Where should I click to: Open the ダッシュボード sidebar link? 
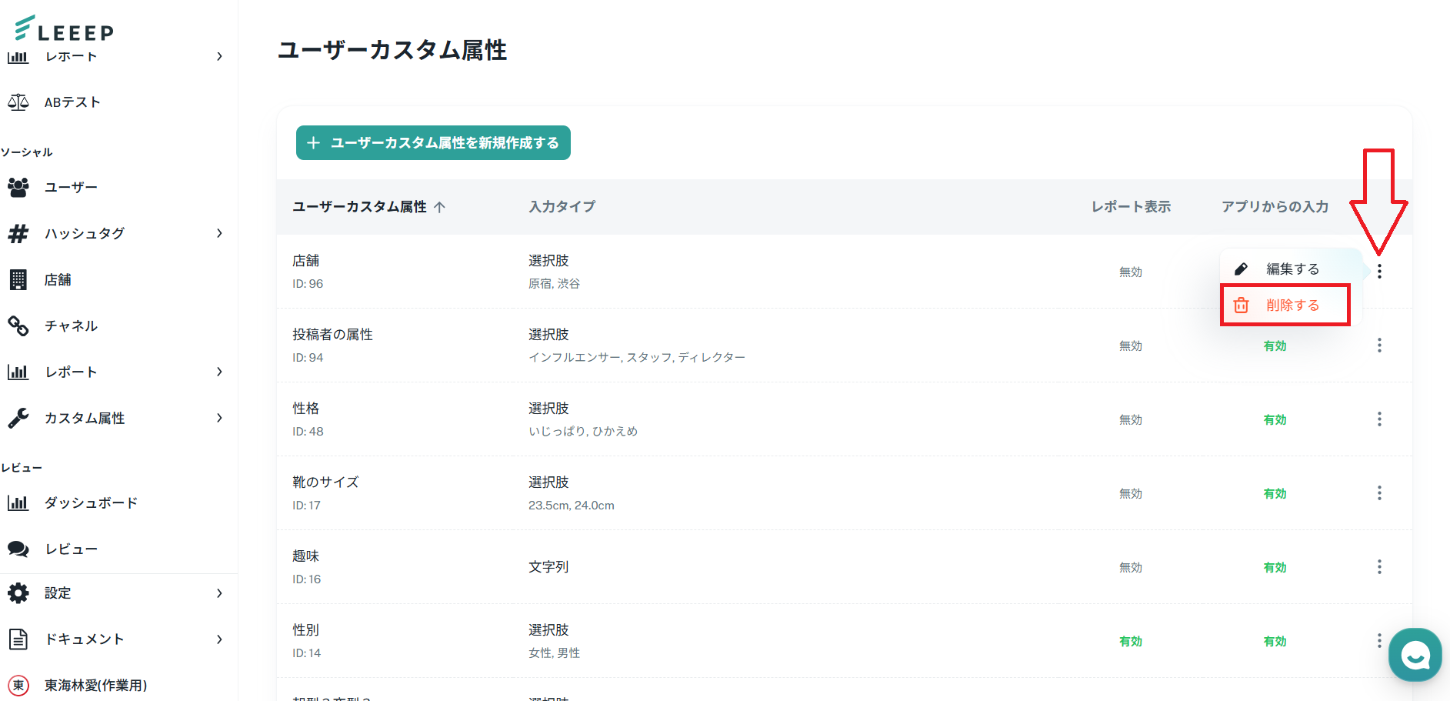pyautogui.click(x=91, y=503)
